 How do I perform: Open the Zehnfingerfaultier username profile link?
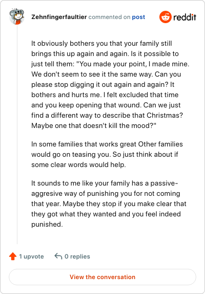coord(59,17)
